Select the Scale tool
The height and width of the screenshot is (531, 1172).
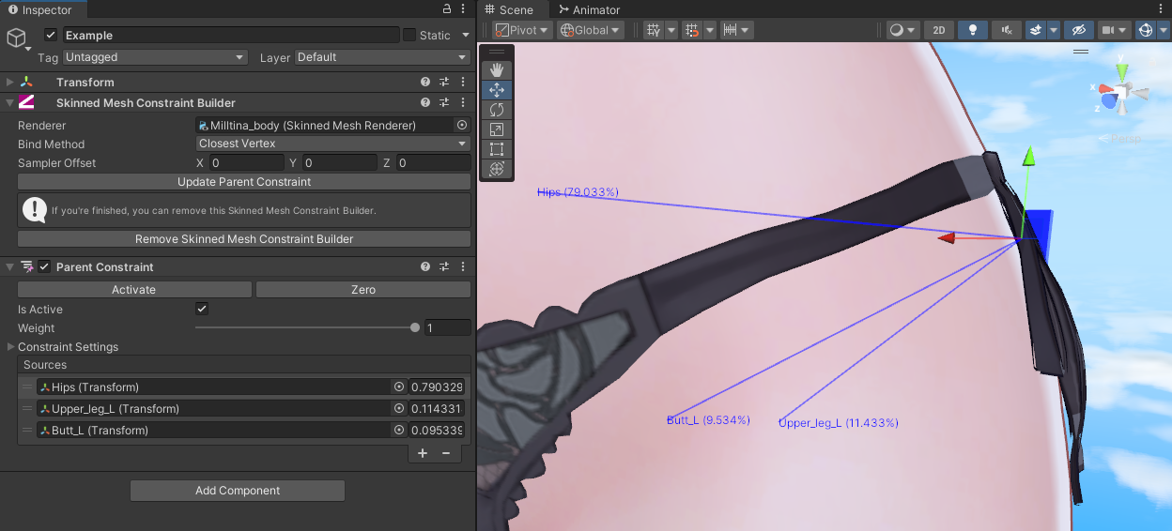(497, 129)
